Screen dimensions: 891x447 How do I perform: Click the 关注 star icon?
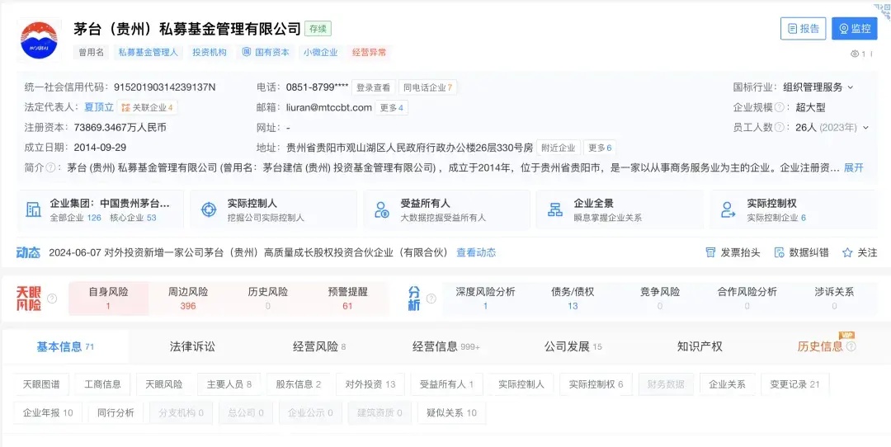(847, 252)
